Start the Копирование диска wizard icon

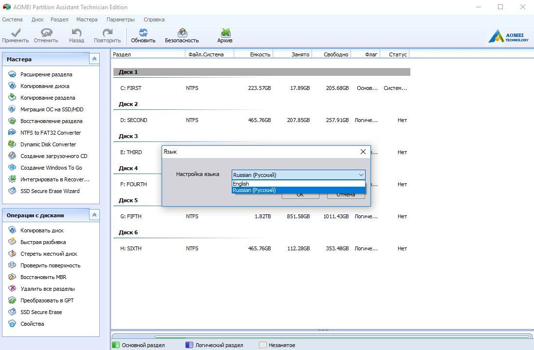coord(12,86)
